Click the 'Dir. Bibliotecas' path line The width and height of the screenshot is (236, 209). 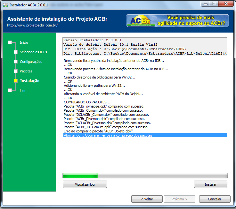pyautogui.click(x=145, y=54)
